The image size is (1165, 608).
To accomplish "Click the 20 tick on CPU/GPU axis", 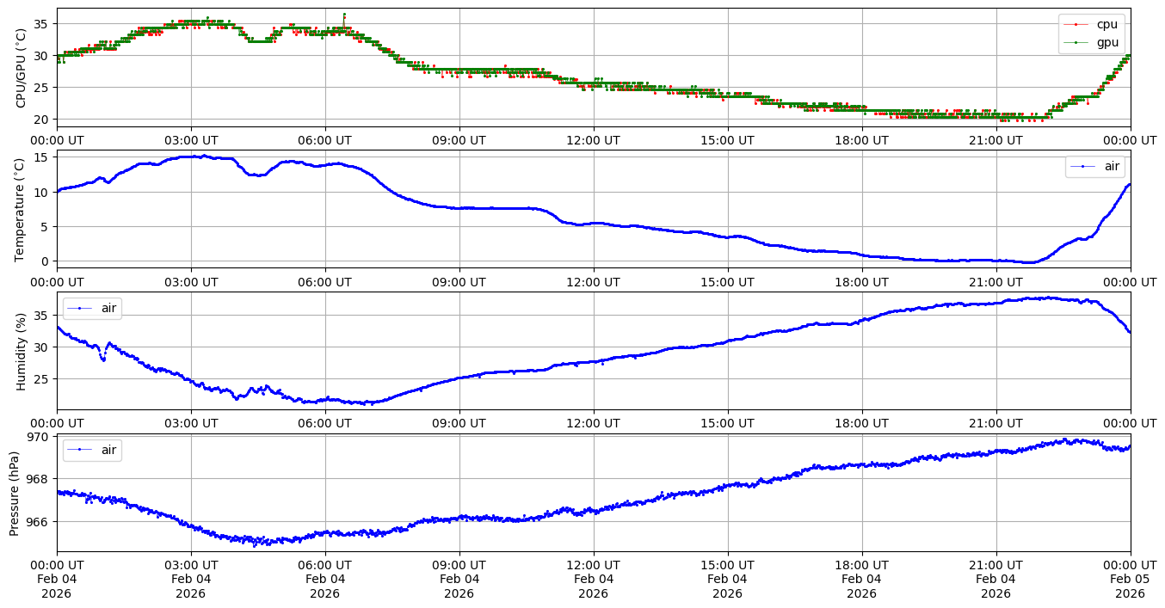I will pyautogui.click(x=41, y=120).
